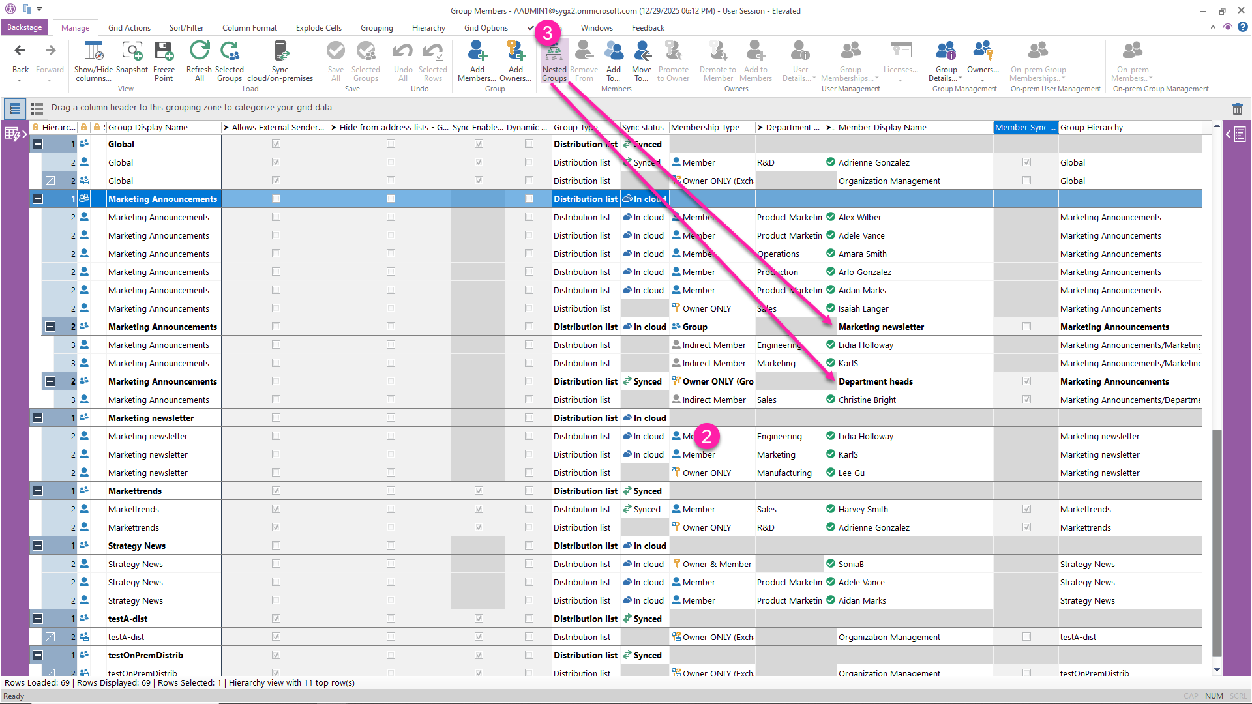Viewport: 1252px width, 704px height.
Task: Collapse the Strategy News group row
Action: tap(38, 546)
